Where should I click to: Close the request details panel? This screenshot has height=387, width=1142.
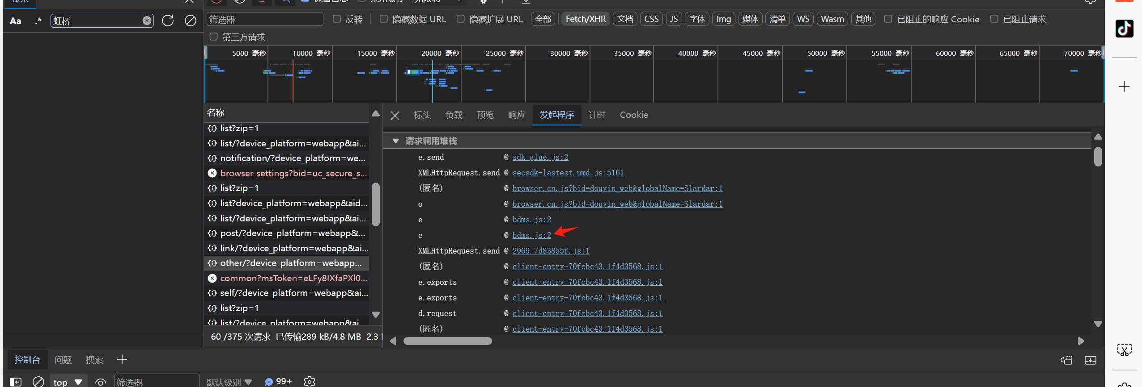pos(395,116)
